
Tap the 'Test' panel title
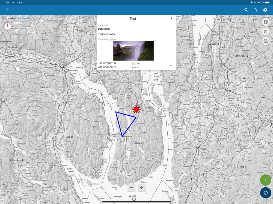tap(133, 19)
